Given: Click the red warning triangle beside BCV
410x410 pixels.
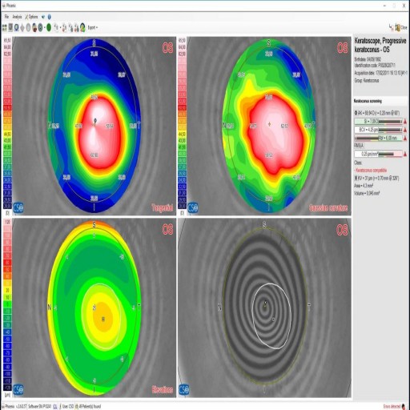Looking at the screenshot, I should 405,130.
